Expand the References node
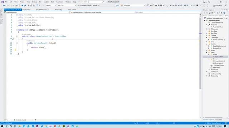 tap(206, 29)
